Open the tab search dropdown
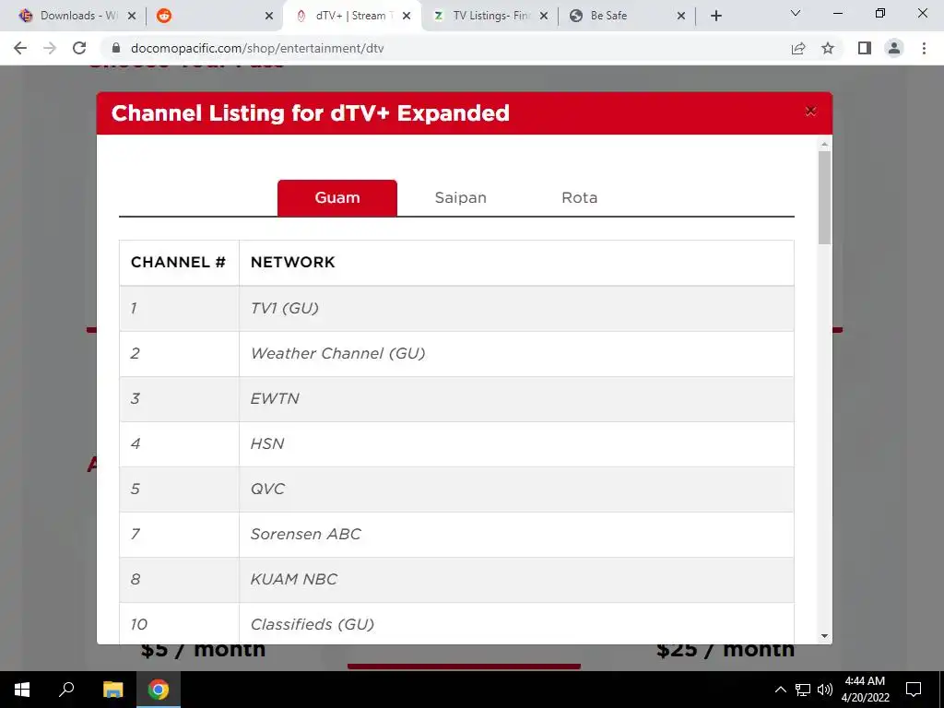 coord(796,13)
